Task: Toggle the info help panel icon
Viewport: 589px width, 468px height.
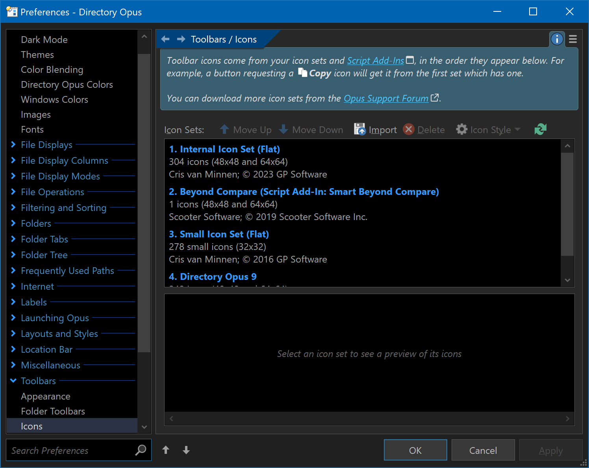Action: pyautogui.click(x=557, y=39)
